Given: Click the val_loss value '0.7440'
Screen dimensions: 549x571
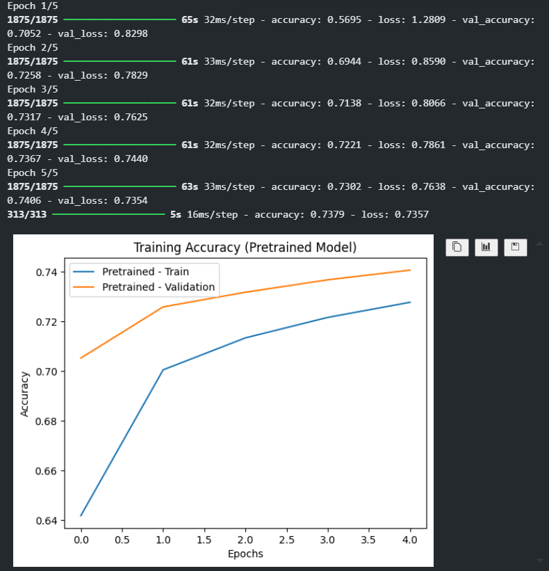Looking at the screenshot, I should point(131,159).
